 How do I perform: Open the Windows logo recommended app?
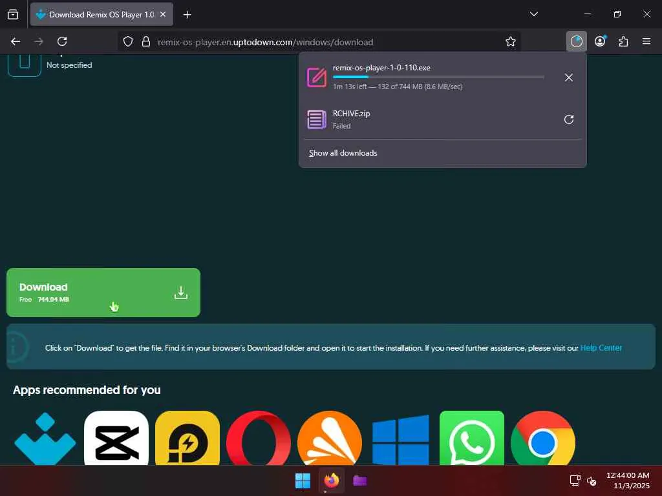(x=401, y=439)
